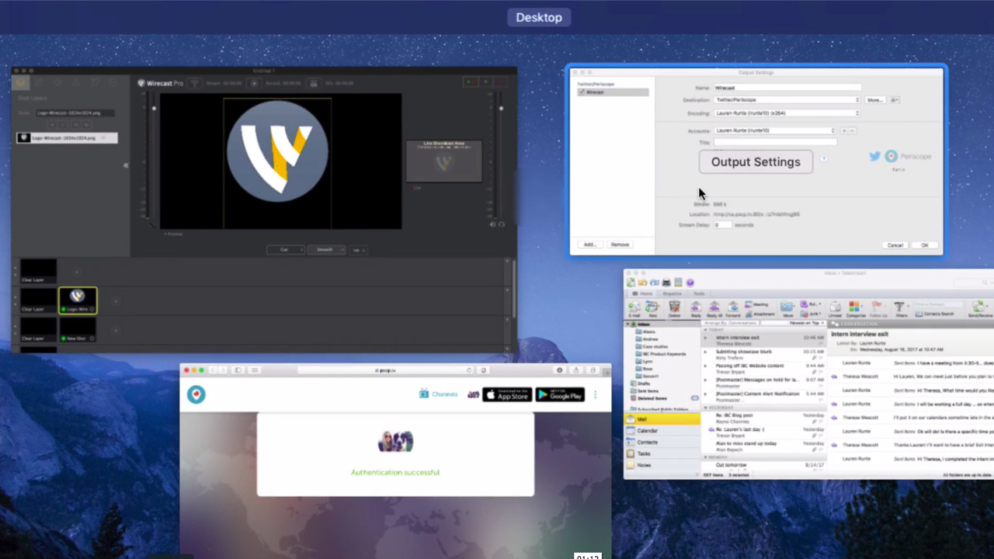The height and width of the screenshot is (559, 994).
Task: Click the Reply icon in Outlook ribbon
Action: [696, 308]
